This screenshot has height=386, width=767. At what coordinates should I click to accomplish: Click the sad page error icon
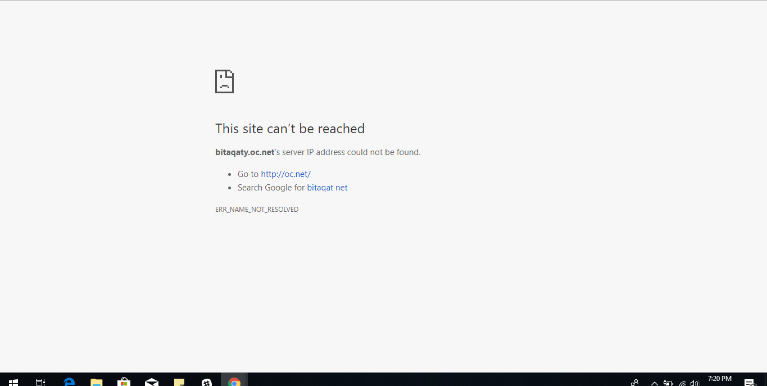point(224,81)
